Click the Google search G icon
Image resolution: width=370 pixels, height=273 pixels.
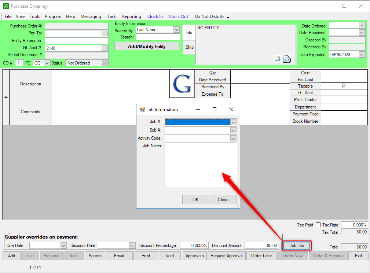click(182, 84)
